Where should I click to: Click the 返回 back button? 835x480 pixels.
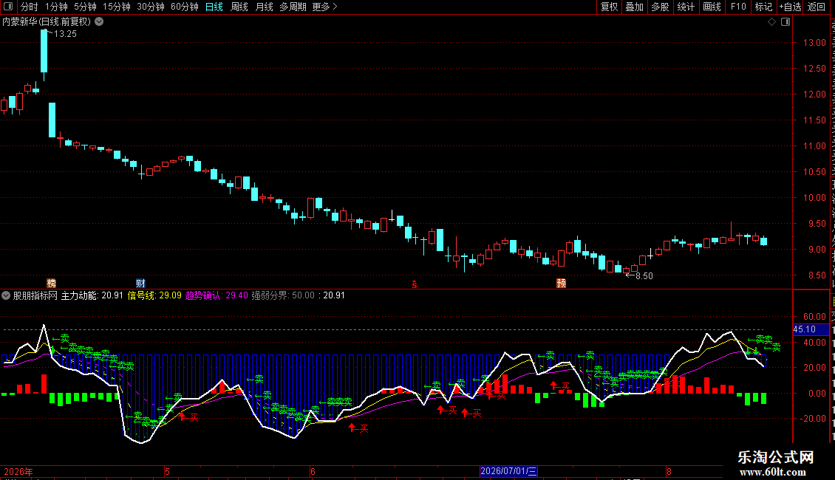coord(816,7)
